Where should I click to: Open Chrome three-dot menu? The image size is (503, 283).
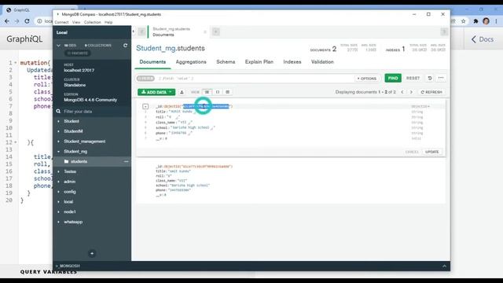pyautogui.click(x=496, y=21)
